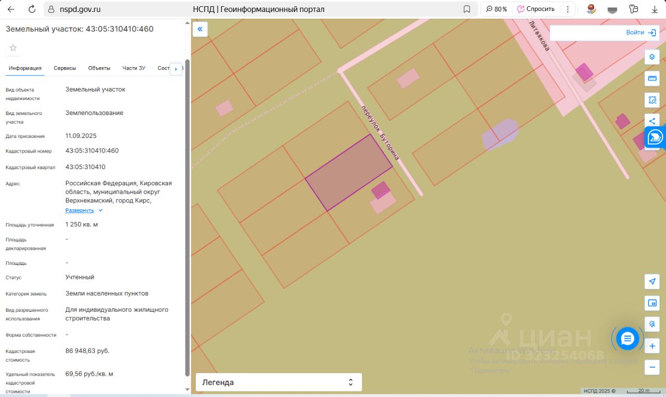Reload the page with the refresh icon
Viewport: 666px width, 397px height.
(x=32, y=9)
